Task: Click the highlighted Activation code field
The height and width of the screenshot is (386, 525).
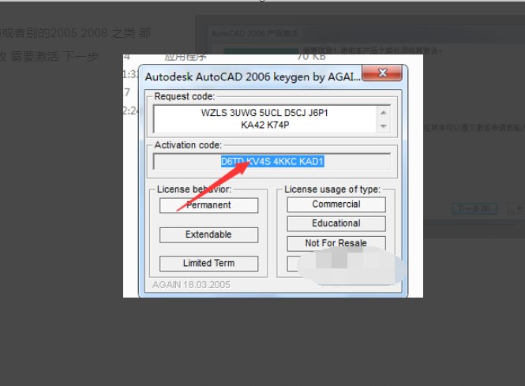Action: [272, 162]
